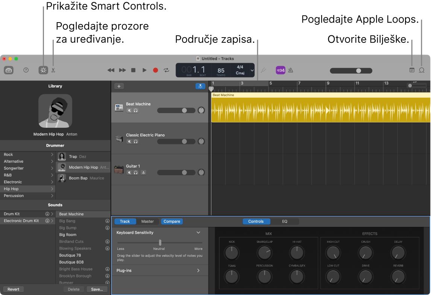Click the Beat Machine pan knob

tap(201, 110)
